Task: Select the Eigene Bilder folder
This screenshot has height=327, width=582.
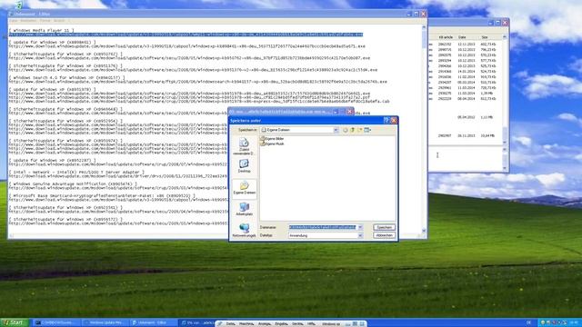Action: tap(273, 139)
